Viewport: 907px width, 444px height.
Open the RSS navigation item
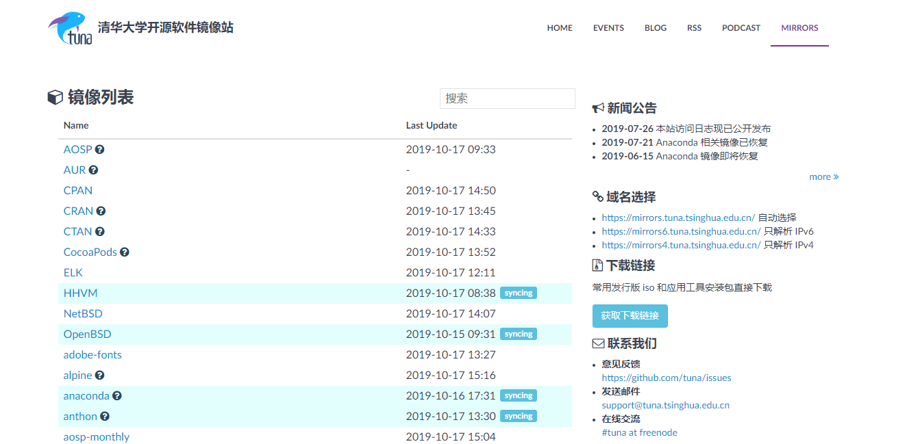(695, 28)
